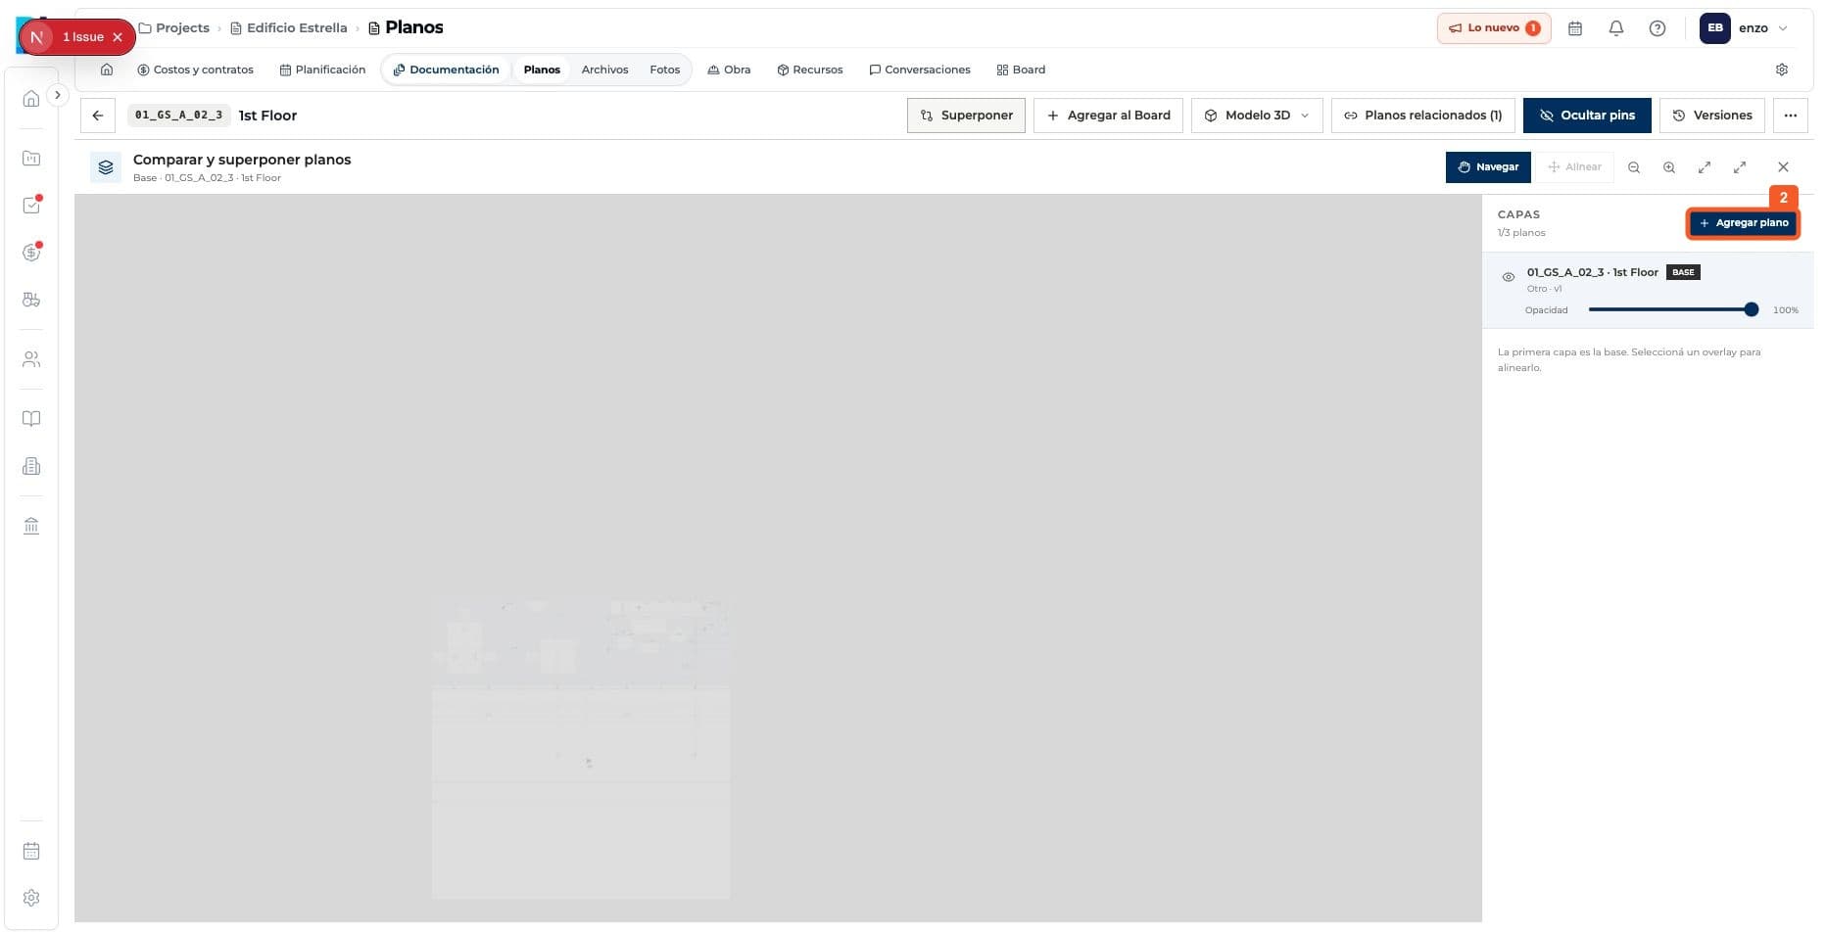Image resolution: width=1826 pixels, height=934 pixels.
Task: Click the home icon in navigation bar
Action: 107,70
